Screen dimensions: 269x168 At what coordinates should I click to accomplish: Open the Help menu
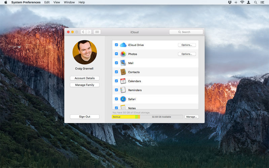pos(82,2)
